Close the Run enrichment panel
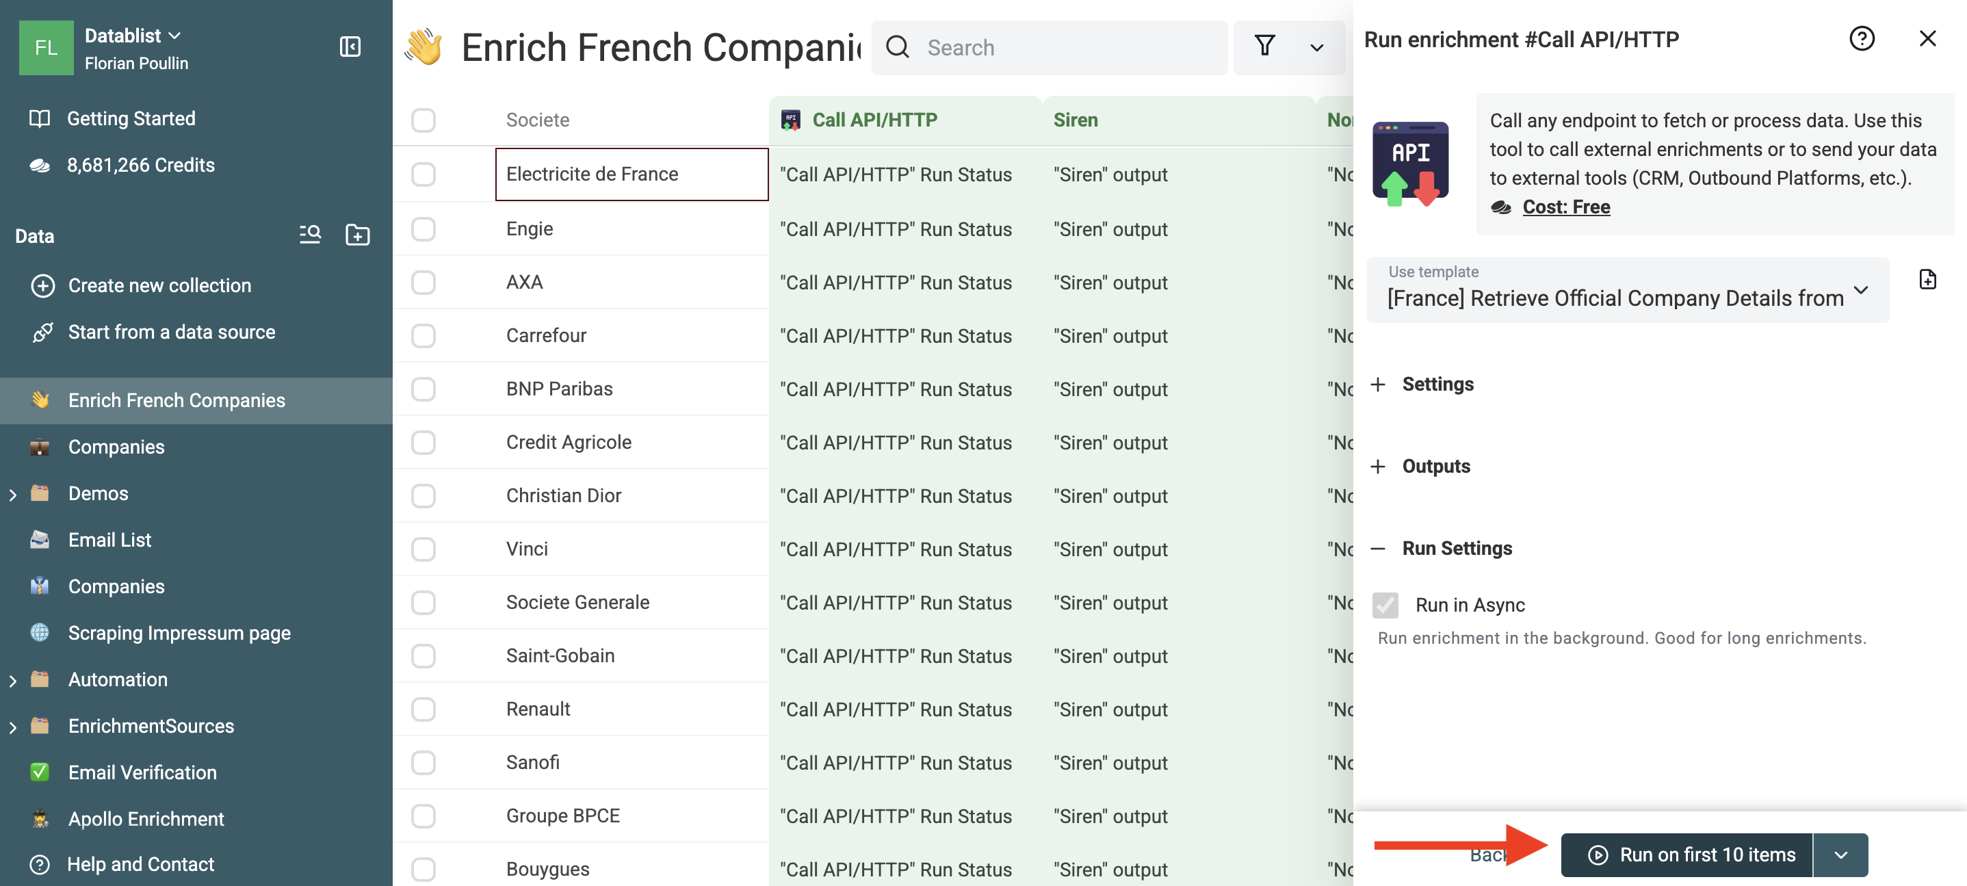Screen dimensions: 1967x886 tap(1927, 39)
